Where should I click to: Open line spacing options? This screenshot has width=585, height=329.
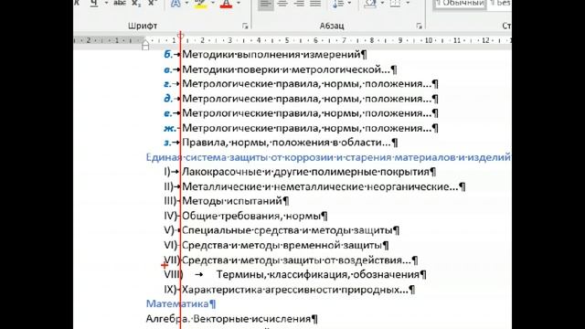coord(338,4)
